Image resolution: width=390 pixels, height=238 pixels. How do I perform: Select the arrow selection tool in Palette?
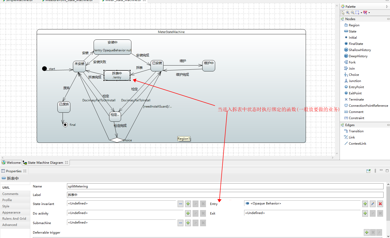(x=343, y=13)
